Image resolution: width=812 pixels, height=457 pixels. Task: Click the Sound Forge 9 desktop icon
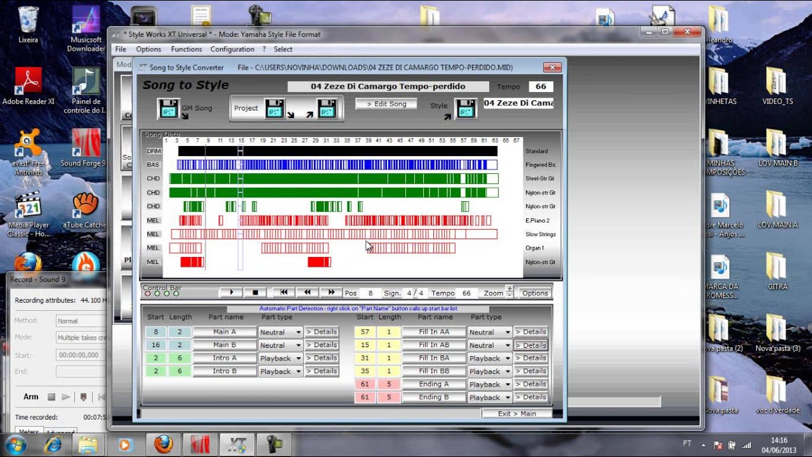click(84, 148)
